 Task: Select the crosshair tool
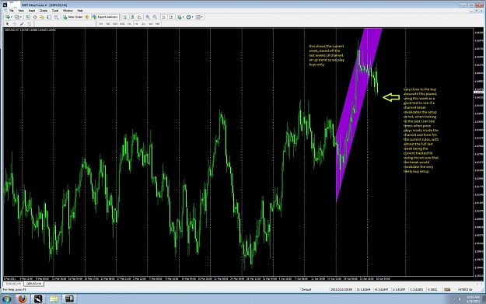(15, 24)
